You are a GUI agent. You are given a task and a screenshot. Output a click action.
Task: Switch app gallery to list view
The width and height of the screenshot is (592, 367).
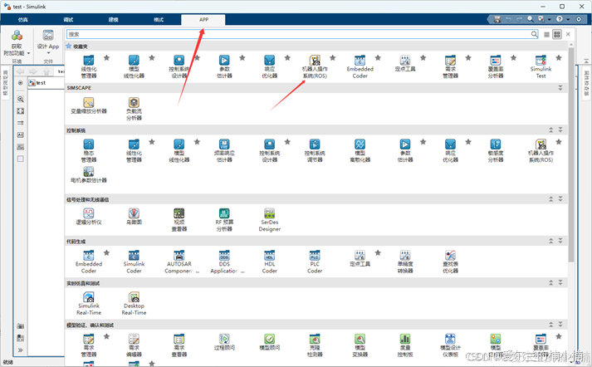(546, 34)
